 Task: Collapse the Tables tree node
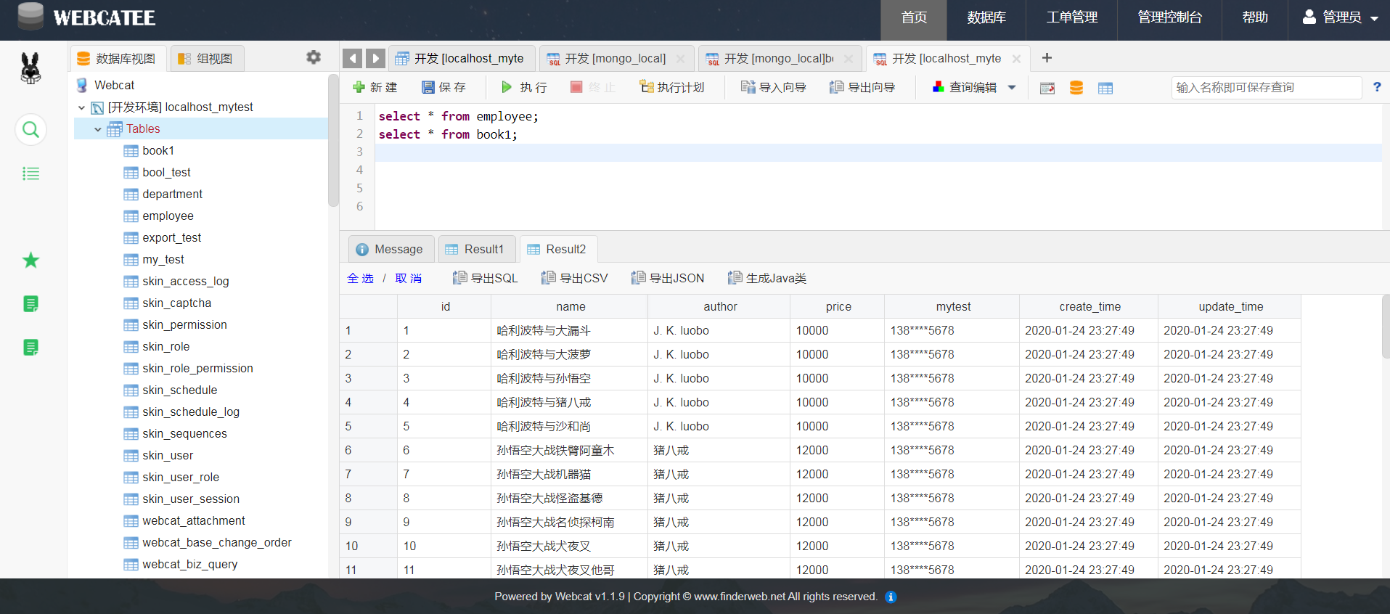click(98, 129)
